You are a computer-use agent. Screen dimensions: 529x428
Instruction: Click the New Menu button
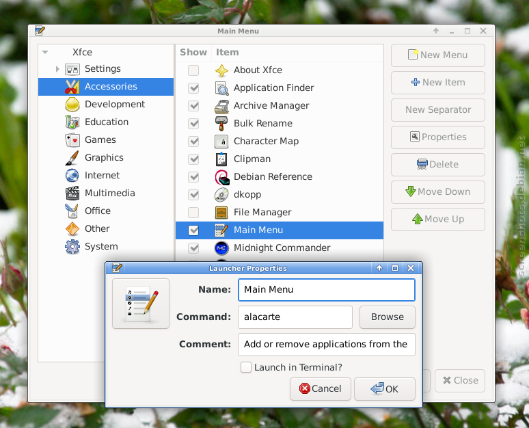[x=438, y=55]
